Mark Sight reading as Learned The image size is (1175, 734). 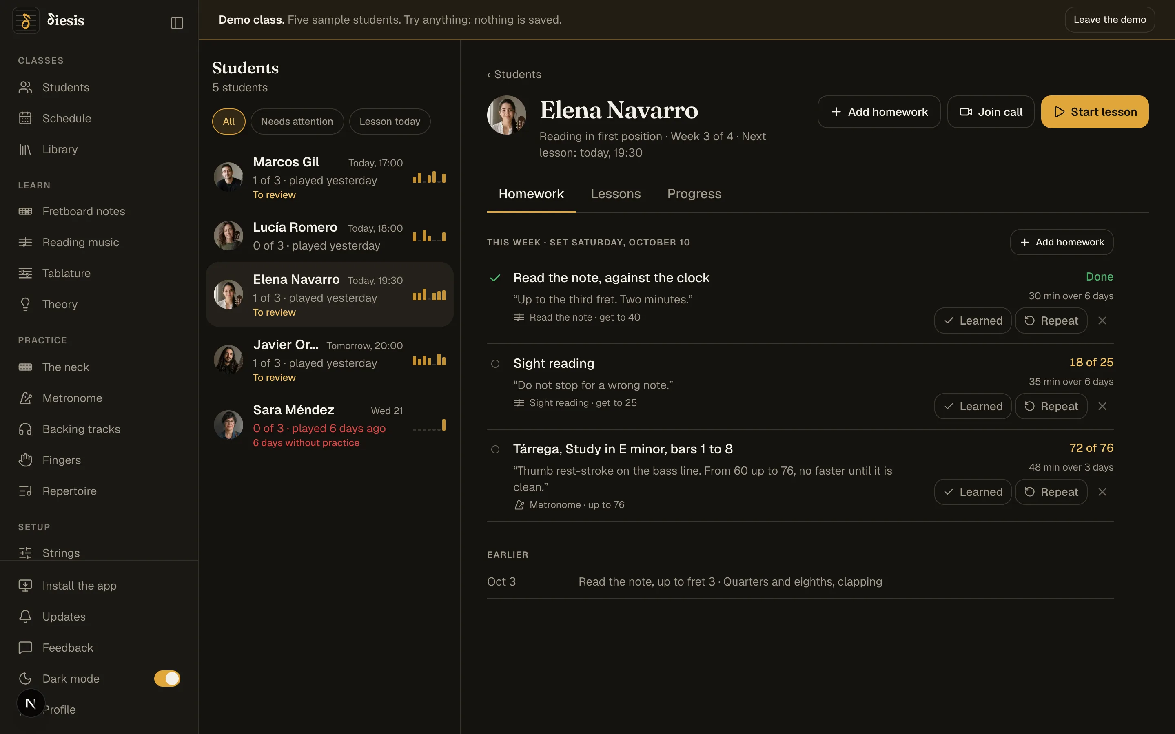[x=973, y=406]
